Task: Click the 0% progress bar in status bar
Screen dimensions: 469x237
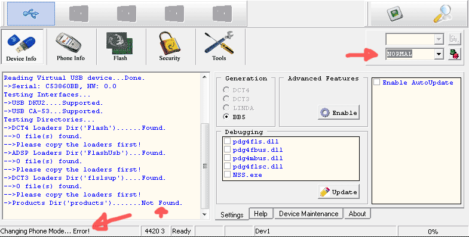Action: 433,231
